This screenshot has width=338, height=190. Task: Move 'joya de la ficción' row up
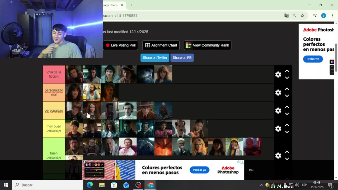point(287,71)
